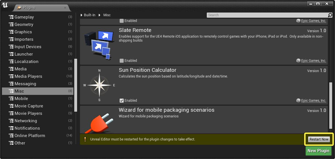Click the Sun Position Calculator compass icon
335x159 pixels.
[x=99, y=85]
